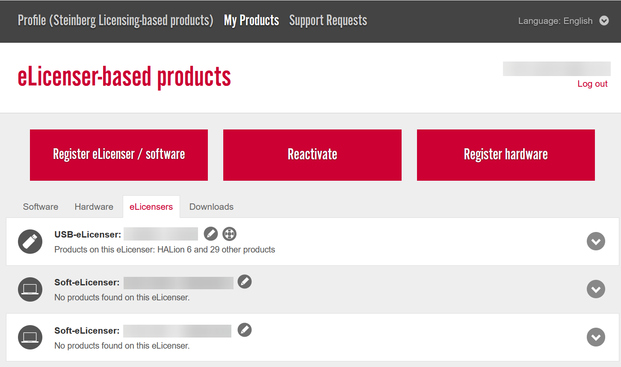Click the Register eLicenser / software button
The width and height of the screenshot is (621, 367).
click(119, 155)
